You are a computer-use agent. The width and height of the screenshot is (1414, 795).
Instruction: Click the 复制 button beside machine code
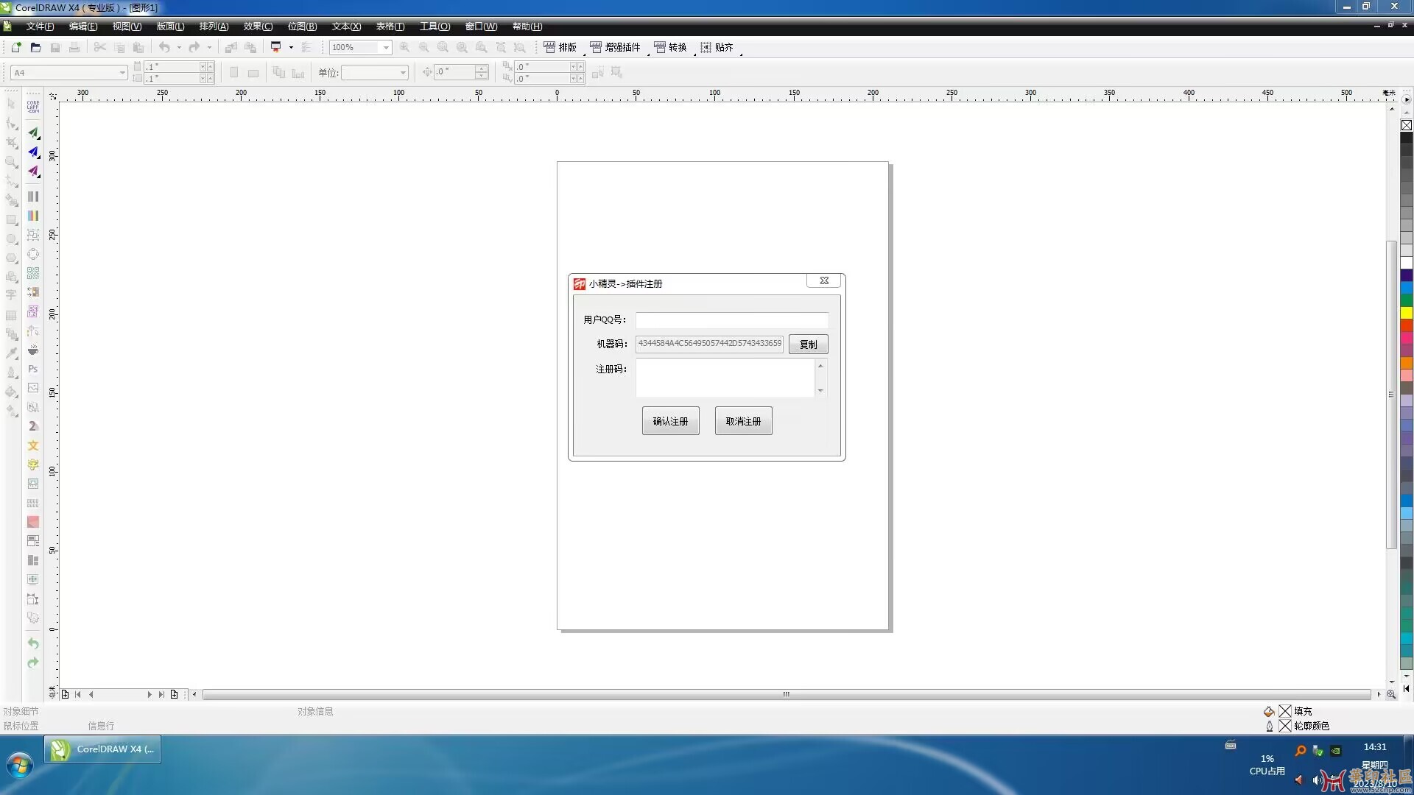click(808, 344)
